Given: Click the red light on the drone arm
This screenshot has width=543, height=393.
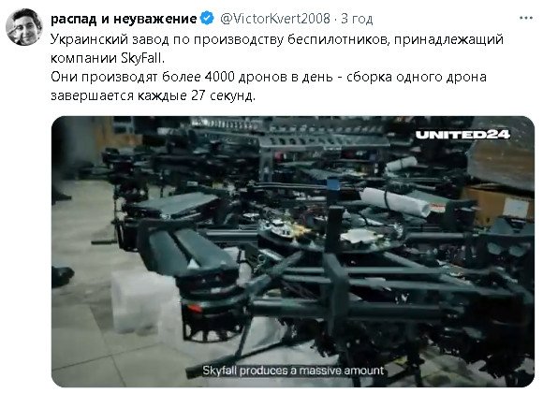Looking at the screenshot, I should pyautogui.click(x=194, y=308).
